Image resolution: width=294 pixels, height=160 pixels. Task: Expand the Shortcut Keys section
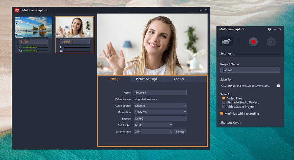tap(231, 123)
